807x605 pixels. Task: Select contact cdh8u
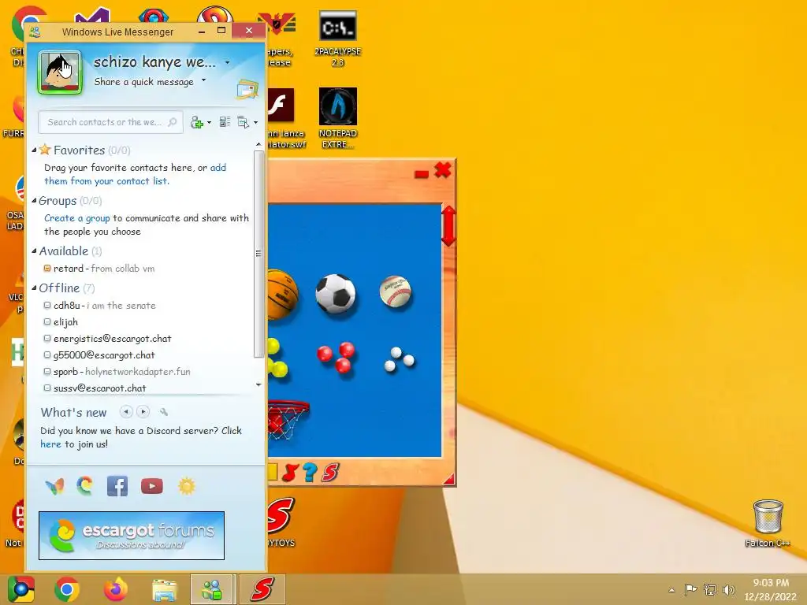click(99, 306)
